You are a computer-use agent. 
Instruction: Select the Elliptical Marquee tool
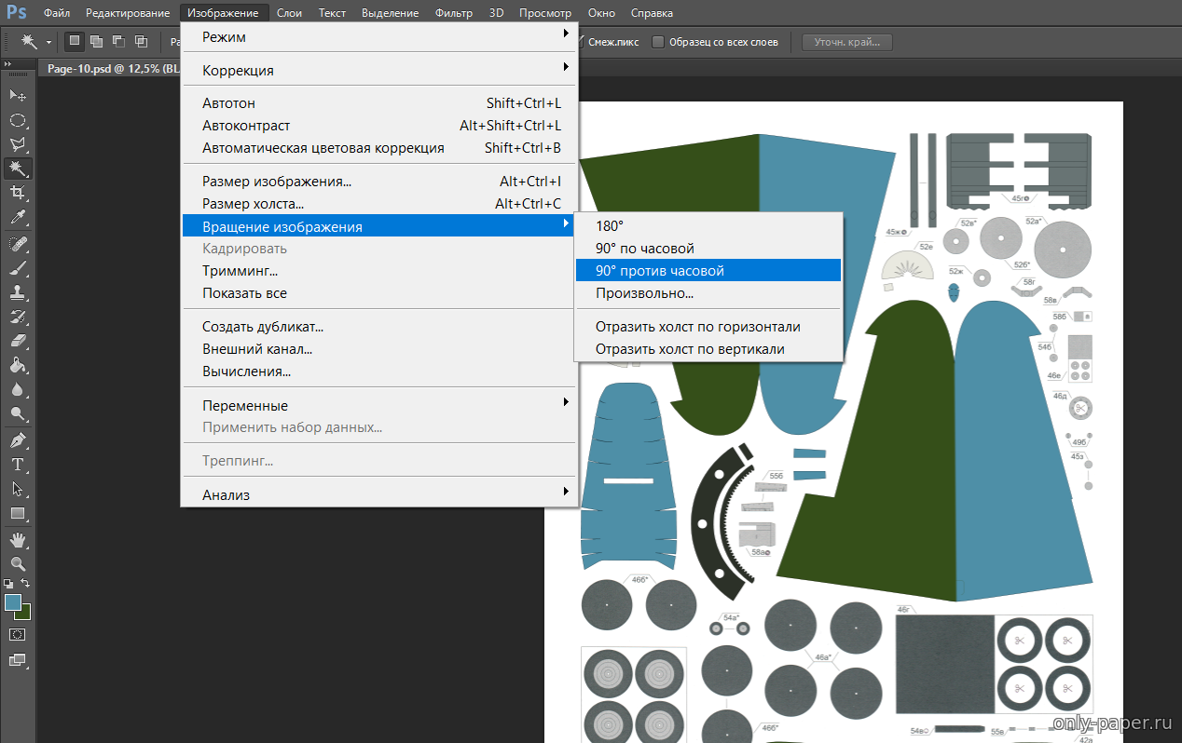[x=18, y=120]
